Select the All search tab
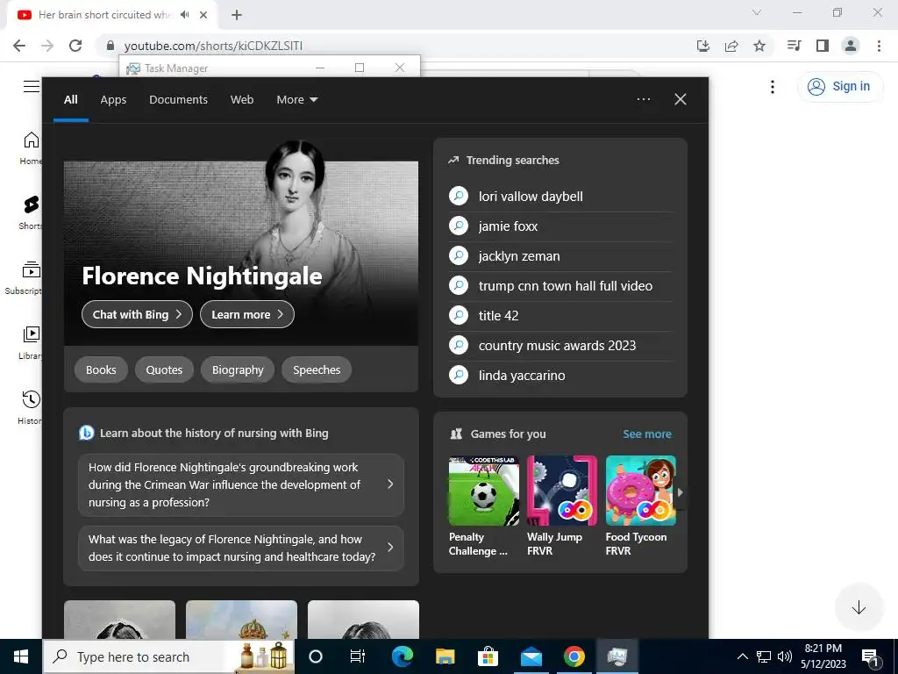Viewport: 898px width, 674px height. pyautogui.click(x=70, y=100)
